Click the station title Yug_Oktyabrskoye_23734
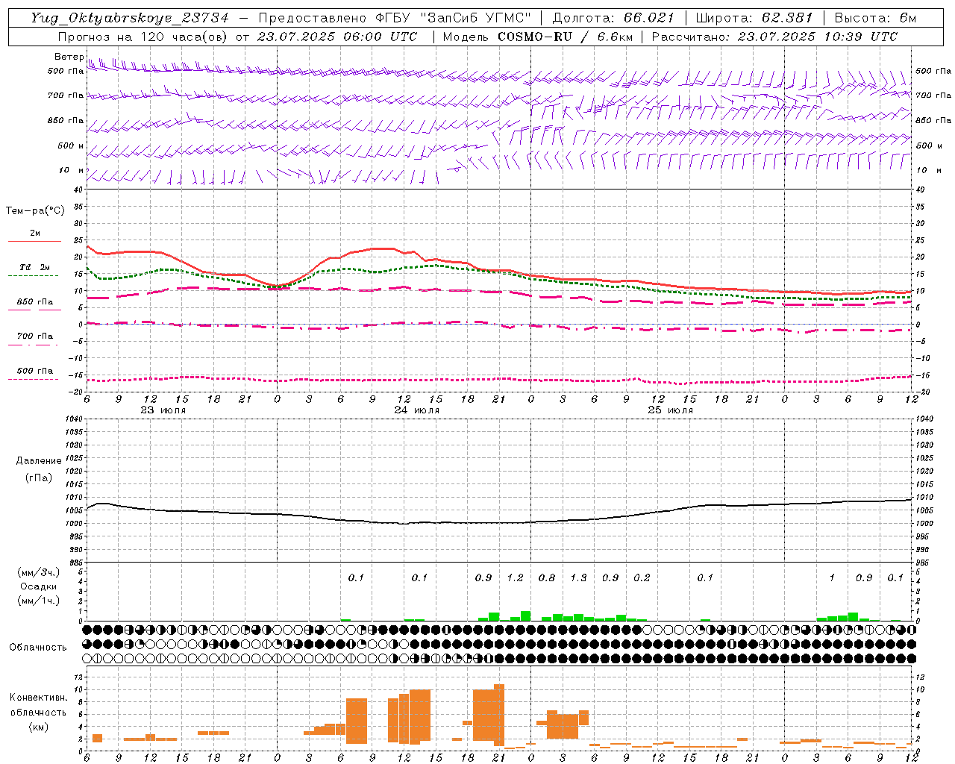955x764 pixels. tap(130, 18)
